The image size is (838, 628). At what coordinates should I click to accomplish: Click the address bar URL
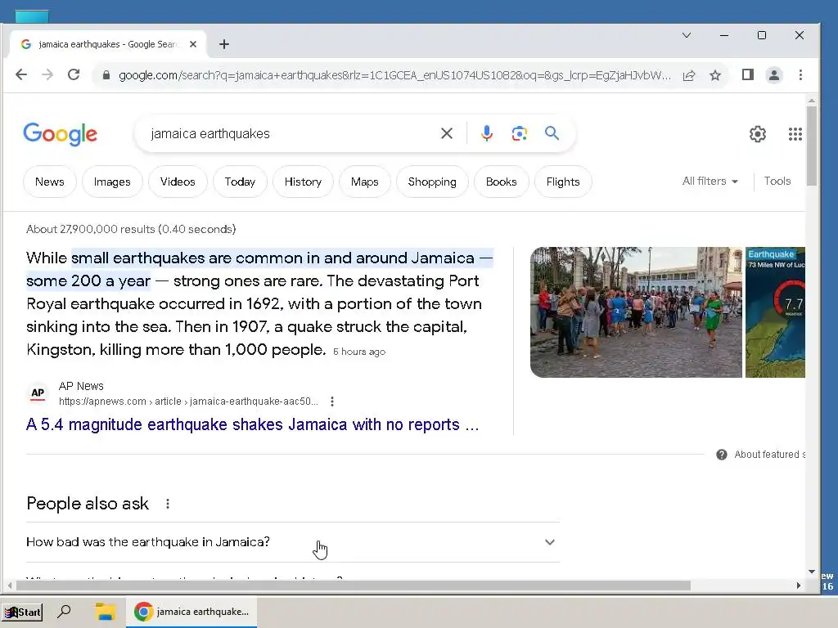[394, 75]
